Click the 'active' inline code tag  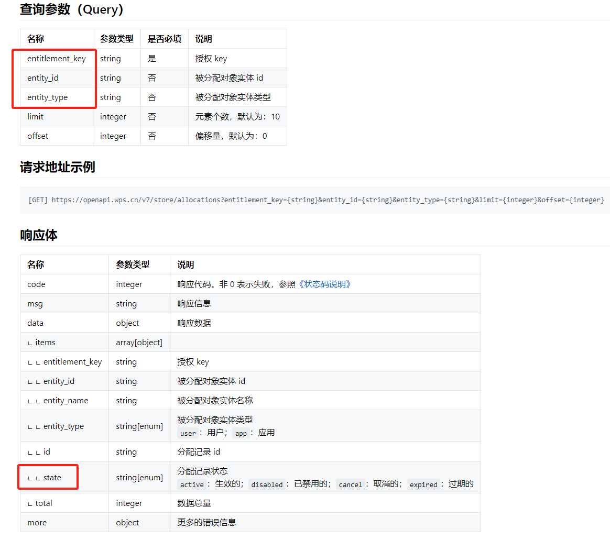[192, 484]
